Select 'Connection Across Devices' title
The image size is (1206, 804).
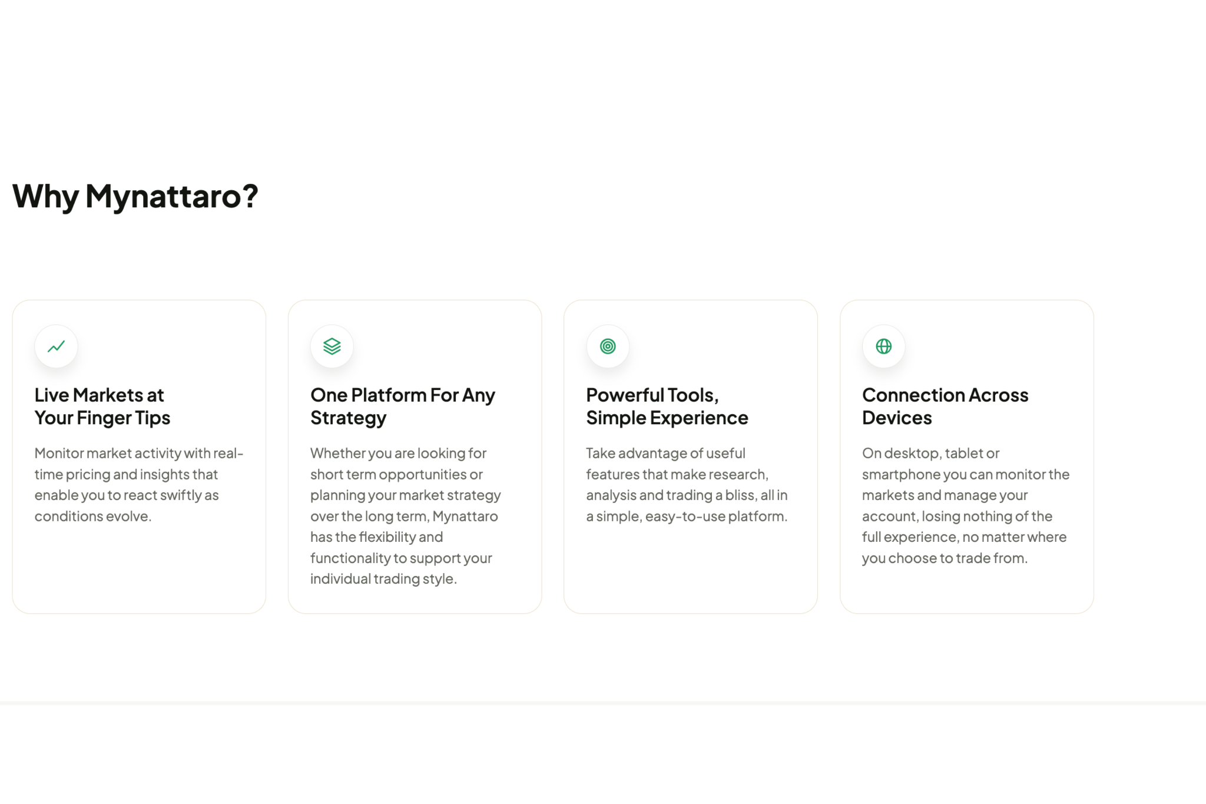pos(945,406)
